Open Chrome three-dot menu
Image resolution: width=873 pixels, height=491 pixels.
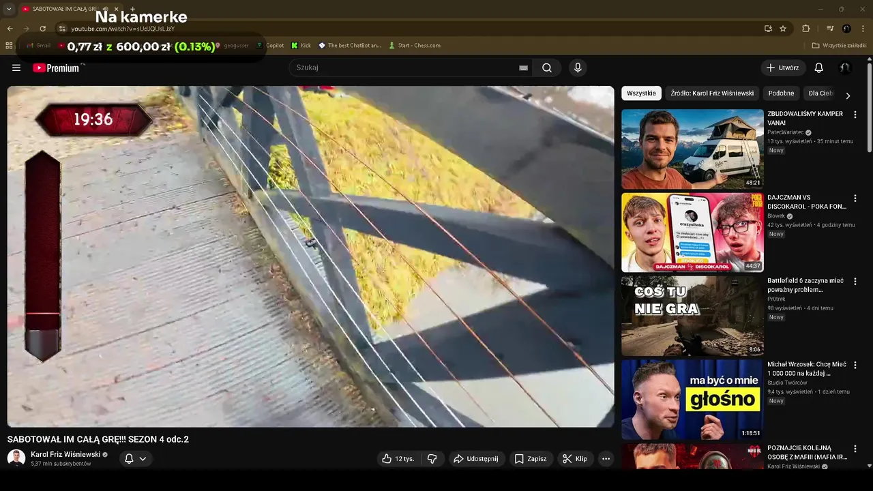tap(863, 29)
